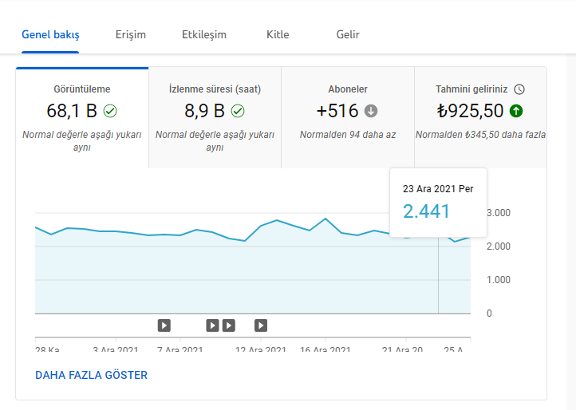The height and width of the screenshot is (410, 576).
Task: Switch to the Erişim tab
Action: point(130,34)
